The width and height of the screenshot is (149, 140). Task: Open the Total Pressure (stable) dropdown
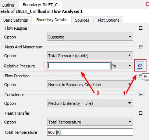90,55
